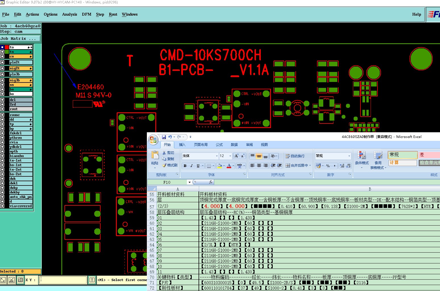The height and width of the screenshot is (291, 440).
Task: Click the red font color swatch
Action: point(229,166)
